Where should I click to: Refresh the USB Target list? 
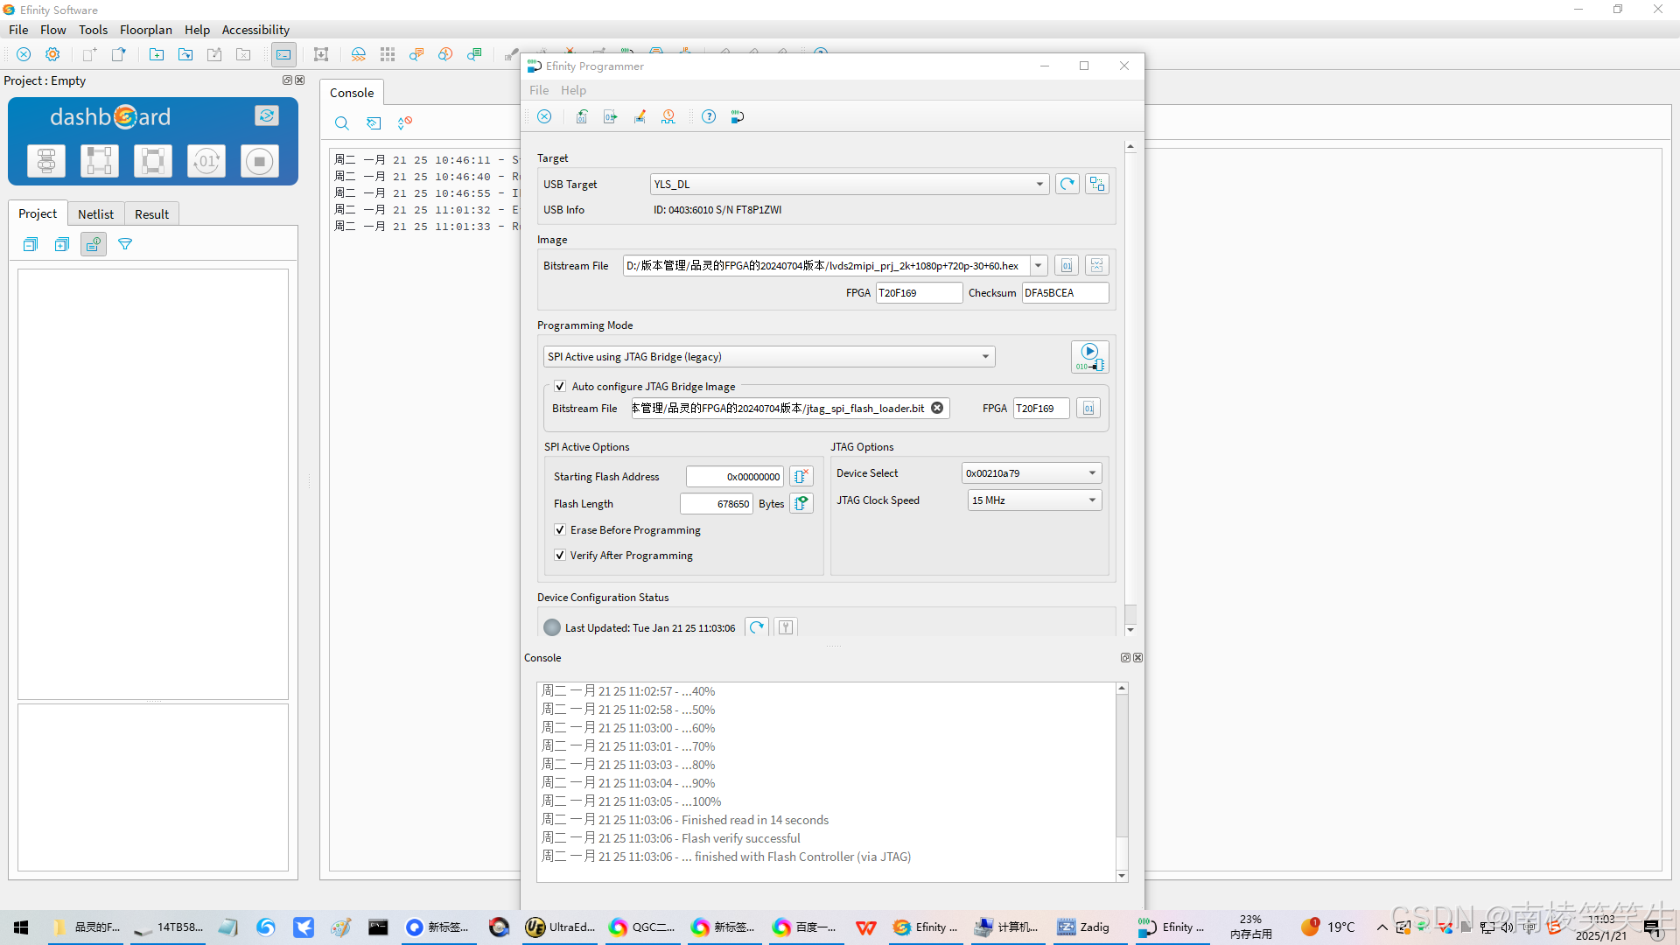click(x=1067, y=184)
